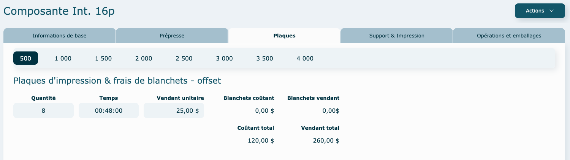The width and height of the screenshot is (570, 160).
Task: Open the Prépresse tab
Action: pos(172,36)
